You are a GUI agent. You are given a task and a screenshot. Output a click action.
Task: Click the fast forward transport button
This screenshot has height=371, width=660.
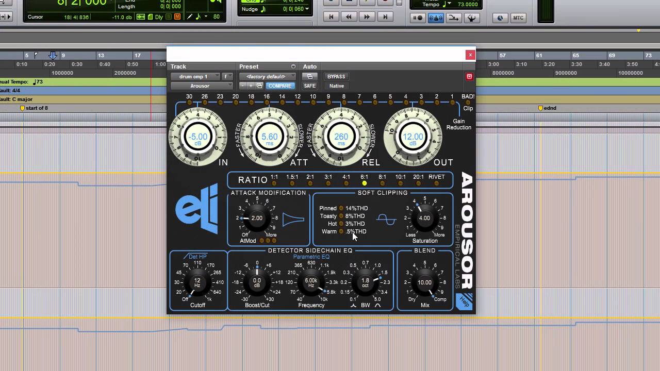[367, 17]
